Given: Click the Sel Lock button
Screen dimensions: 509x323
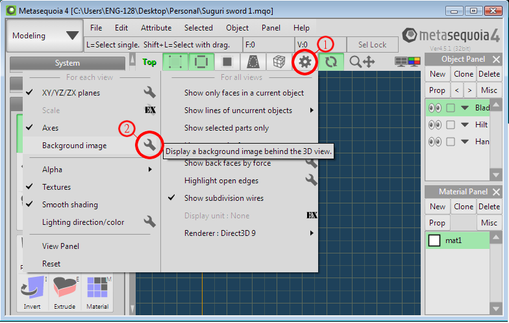Looking at the screenshot, I should 373,45.
